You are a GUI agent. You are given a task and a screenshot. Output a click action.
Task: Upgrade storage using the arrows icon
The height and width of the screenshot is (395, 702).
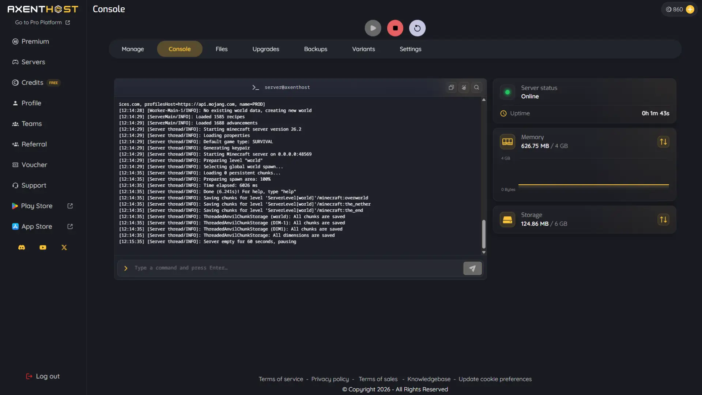(663, 219)
